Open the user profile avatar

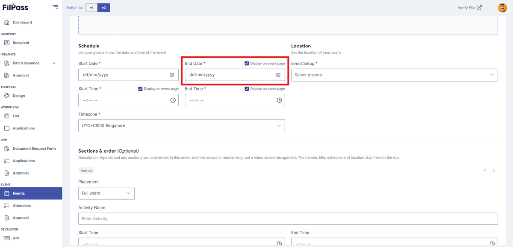[x=502, y=8]
